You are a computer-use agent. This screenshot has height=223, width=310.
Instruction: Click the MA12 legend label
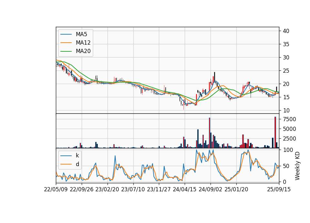click(83, 43)
